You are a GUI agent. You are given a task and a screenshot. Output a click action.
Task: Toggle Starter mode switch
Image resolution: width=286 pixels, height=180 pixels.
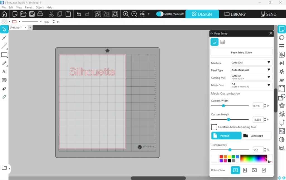[x=160, y=14]
